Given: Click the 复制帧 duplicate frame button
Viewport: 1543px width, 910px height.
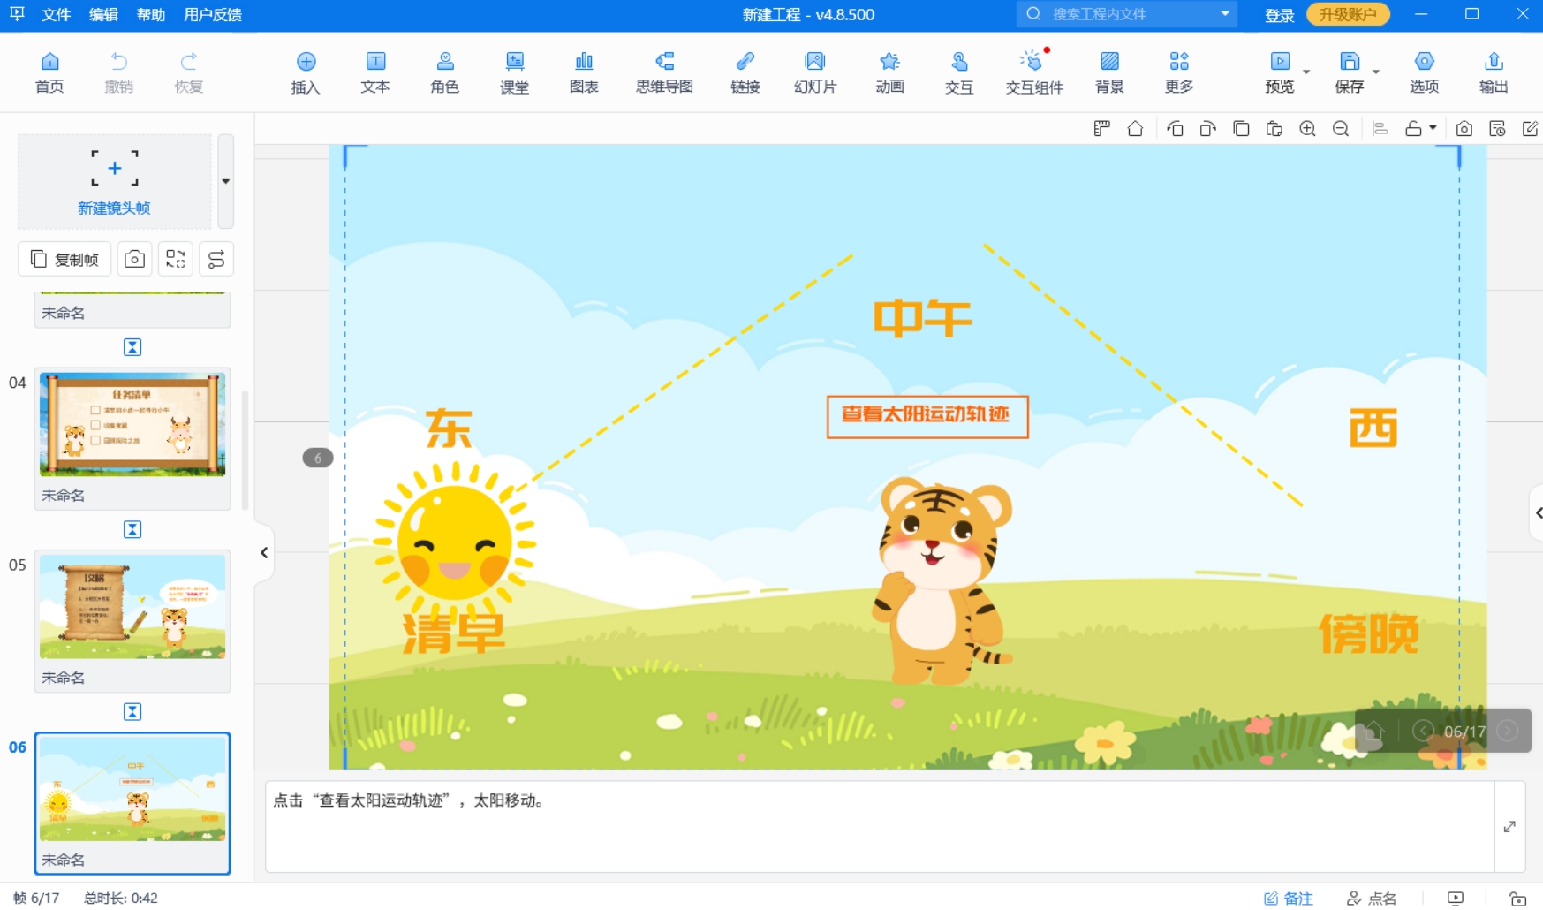Looking at the screenshot, I should (64, 258).
